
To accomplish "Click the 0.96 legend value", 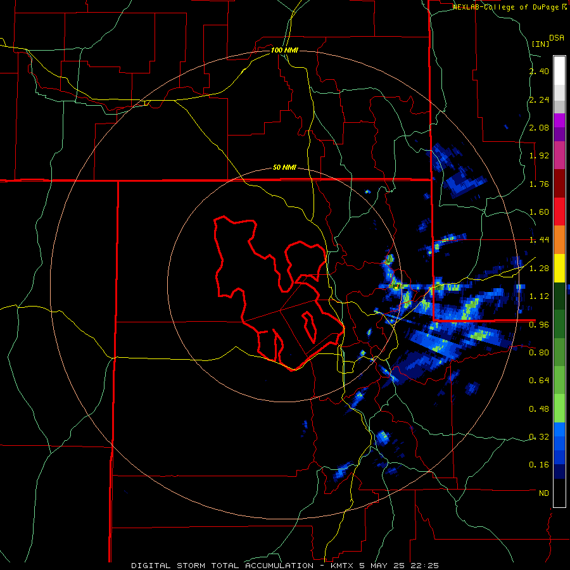I will tap(539, 325).
